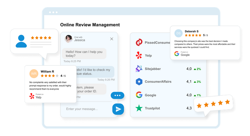Click the Google 4,0 rating value
The width and height of the screenshot is (250, 136).
(189, 95)
